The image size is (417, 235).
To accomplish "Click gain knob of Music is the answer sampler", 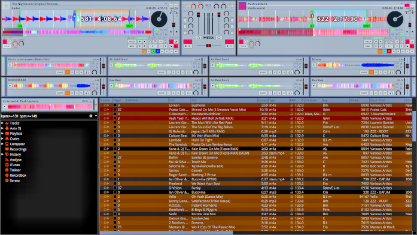I will (x=95, y=72).
